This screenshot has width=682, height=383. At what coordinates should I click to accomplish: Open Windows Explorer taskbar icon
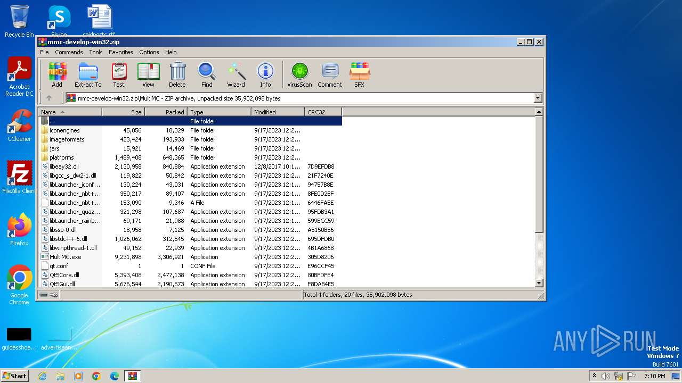pos(60,376)
